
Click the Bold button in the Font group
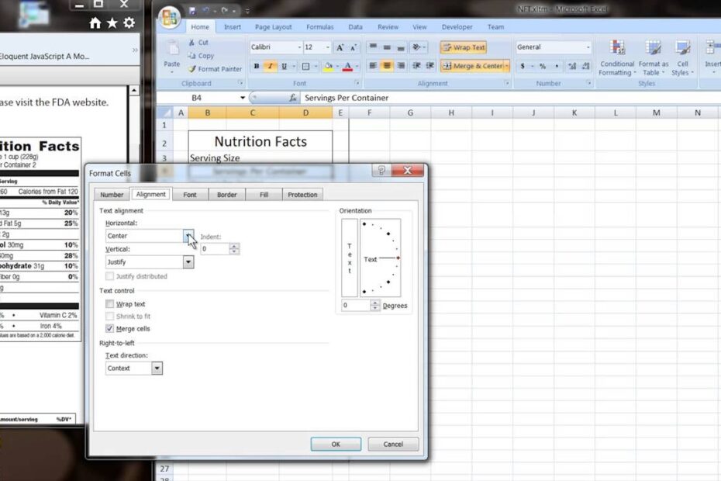pos(257,67)
